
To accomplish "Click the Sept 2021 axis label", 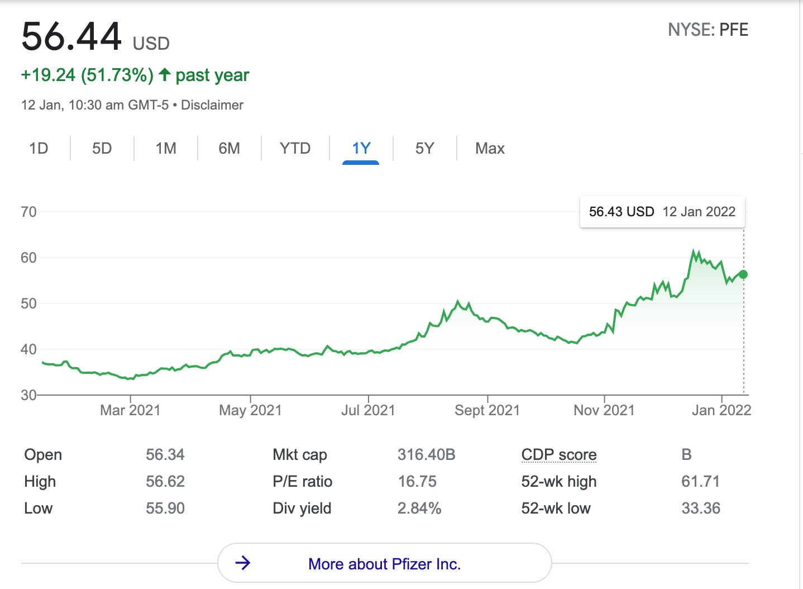I will click(x=487, y=411).
